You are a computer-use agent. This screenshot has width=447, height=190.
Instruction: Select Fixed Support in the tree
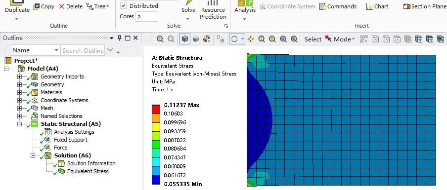pos(71,140)
